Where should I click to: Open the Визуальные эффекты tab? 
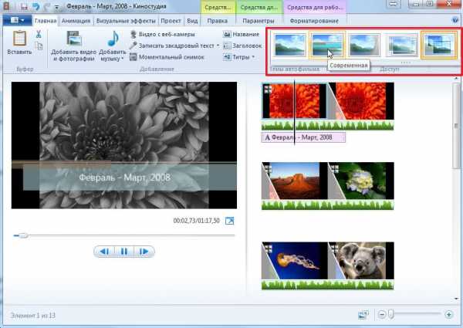click(x=126, y=21)
